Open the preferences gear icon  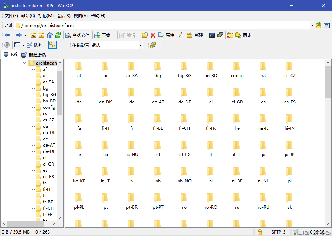click(x=7, y=45)
